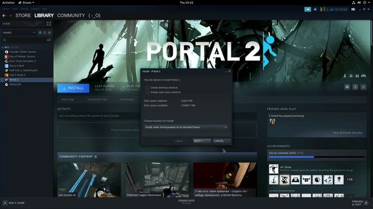Open the Community tab
The image size is (373, 209).
71,16
